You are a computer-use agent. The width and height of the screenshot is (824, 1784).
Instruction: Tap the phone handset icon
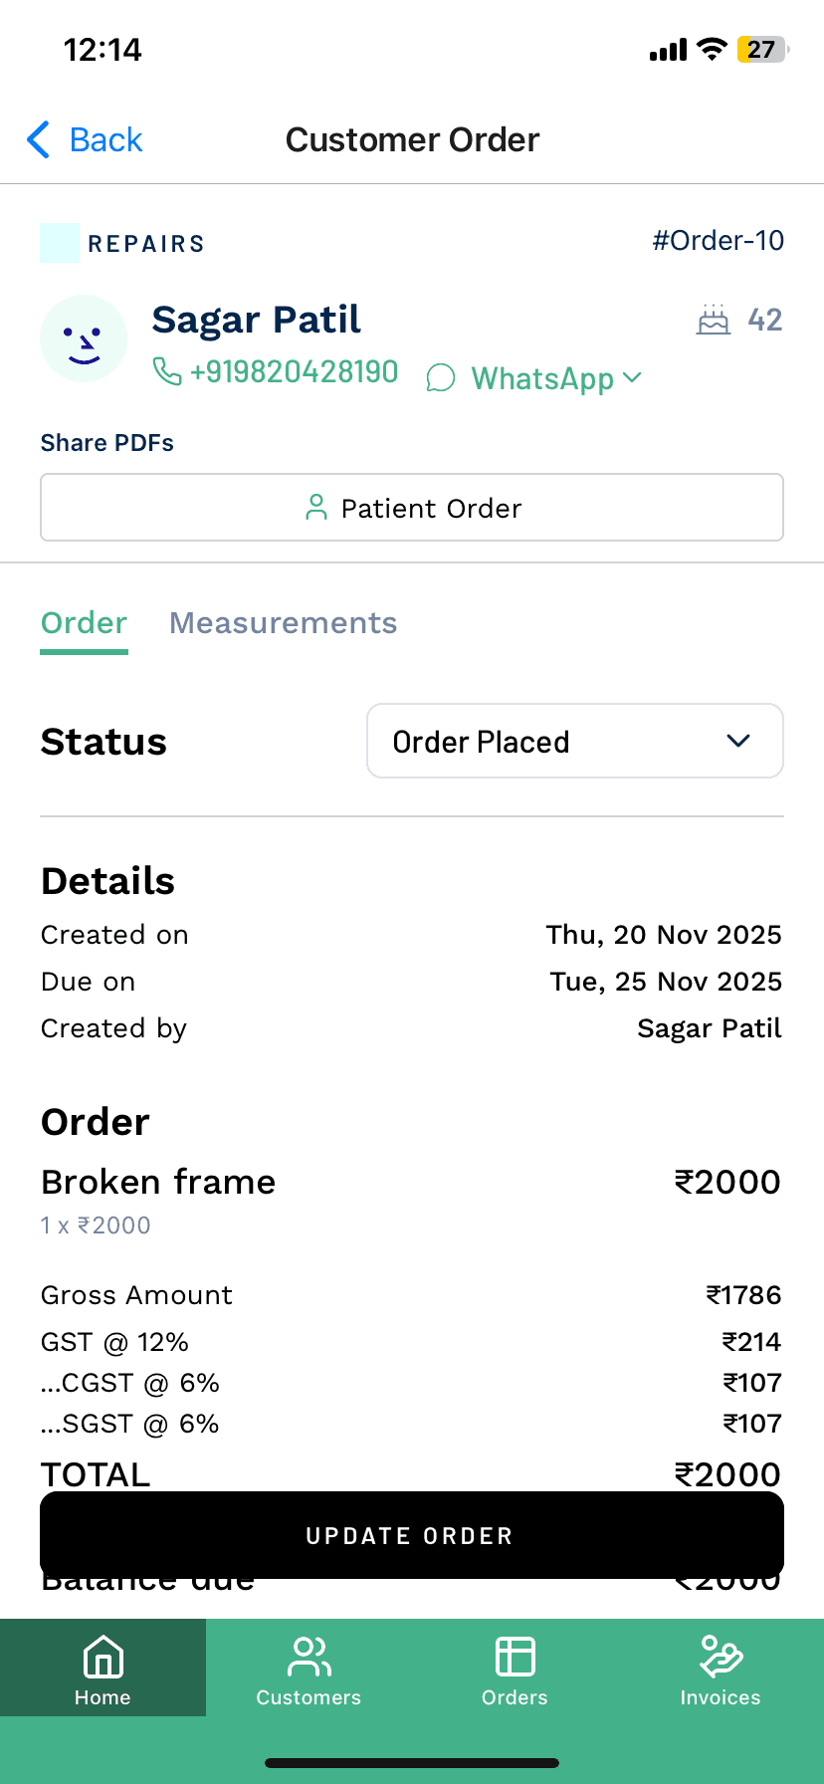coord(167,371)
